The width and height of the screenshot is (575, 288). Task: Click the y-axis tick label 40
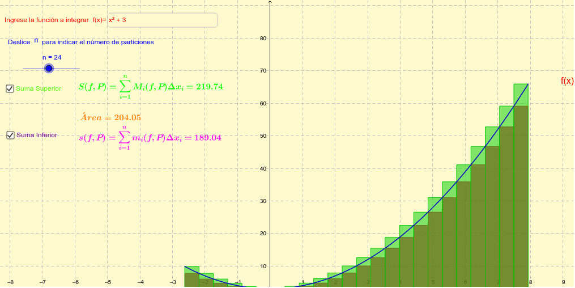[x=263, y=169]
